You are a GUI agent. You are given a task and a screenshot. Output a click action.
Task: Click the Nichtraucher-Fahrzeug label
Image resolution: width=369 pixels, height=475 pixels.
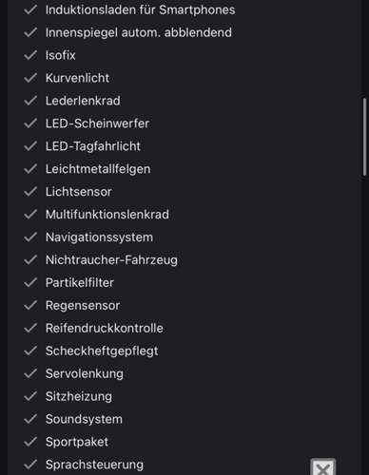coord(111,260)
